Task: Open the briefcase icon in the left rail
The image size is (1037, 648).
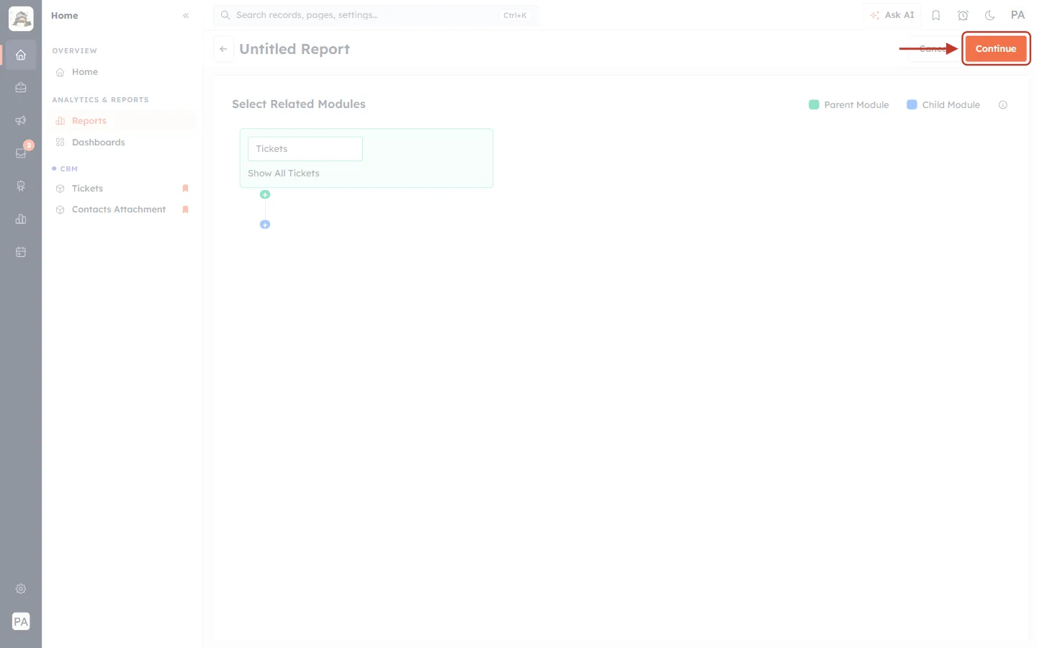Action: (21, 88)
